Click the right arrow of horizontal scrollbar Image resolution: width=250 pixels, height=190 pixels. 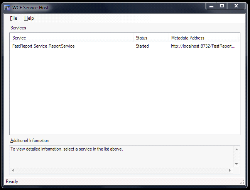pos(230,171)
